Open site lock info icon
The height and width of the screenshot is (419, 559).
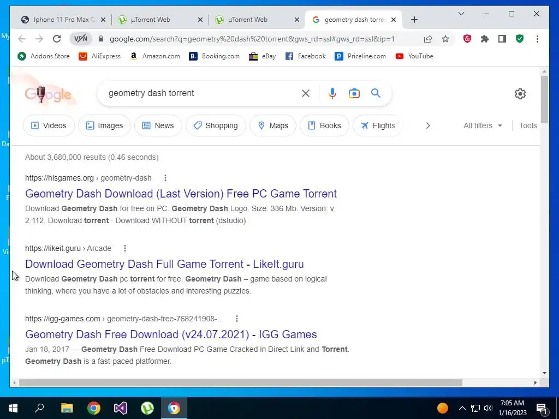[x=101, y=39]
